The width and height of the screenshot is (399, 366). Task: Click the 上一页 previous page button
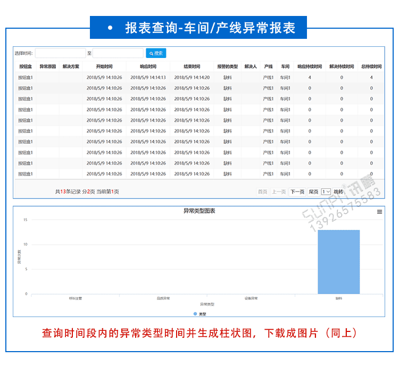[x=279, y=192]
